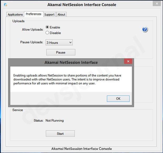The height and width of the screenshot is (153, 163).
Task: Click the blue help question mark icon
Action: (x=145, y=29)
